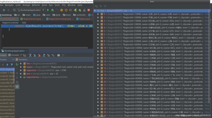Click the Frames filter funnel icon
The image size is (212, 118).
coord(12,65)
